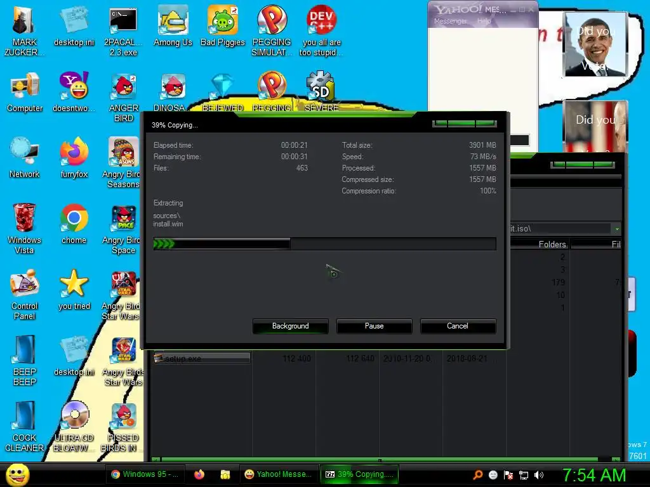
Task: Open the COCK CLEANER desktop icon
Action: 25,426
